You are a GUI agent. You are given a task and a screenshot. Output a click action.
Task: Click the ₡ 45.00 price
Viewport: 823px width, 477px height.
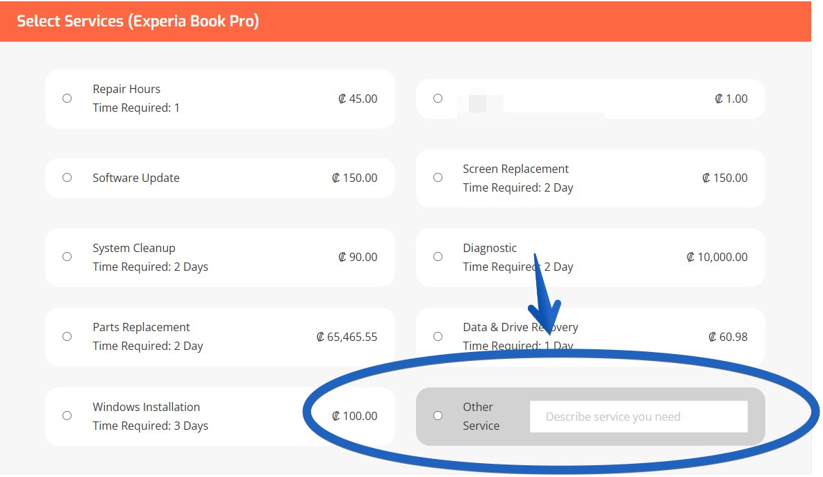tap(358, 99)
